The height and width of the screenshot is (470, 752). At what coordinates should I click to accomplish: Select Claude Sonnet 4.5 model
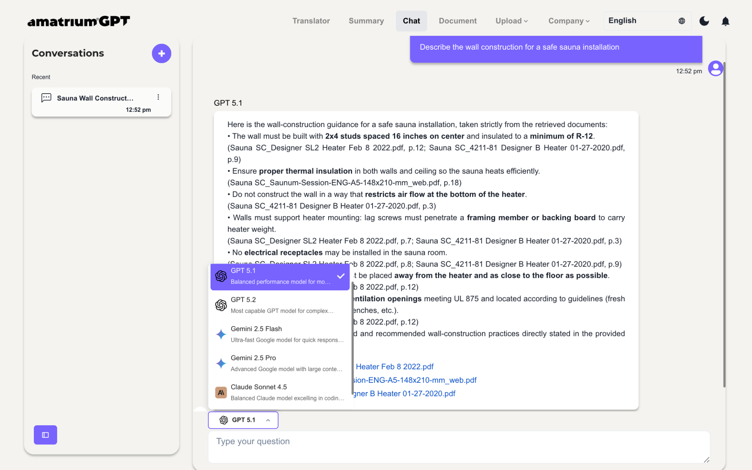point(280,392)
